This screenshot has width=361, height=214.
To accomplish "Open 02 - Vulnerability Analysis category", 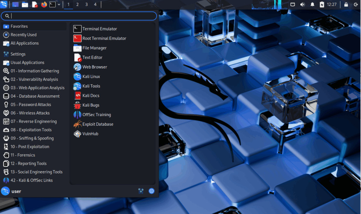I will (x=34, y=79).
